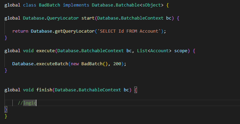Click the 'sObject' generic type parameter

pos(152,5)
